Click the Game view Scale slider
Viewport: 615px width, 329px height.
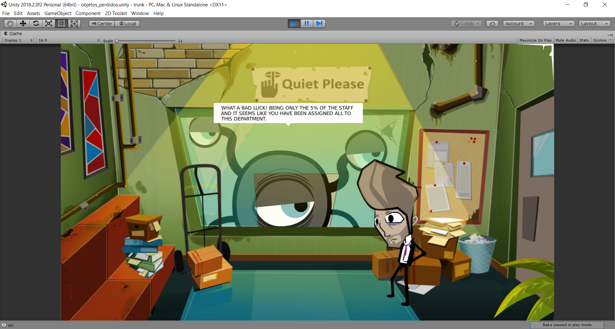[x=146, y=41]
